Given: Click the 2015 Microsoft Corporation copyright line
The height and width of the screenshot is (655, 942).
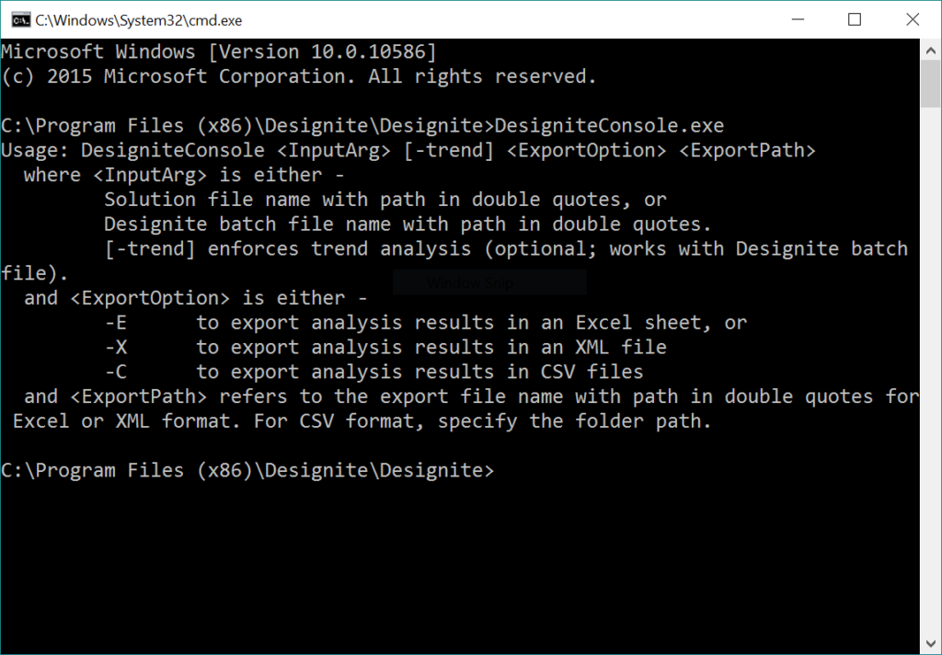Looking at the screenshot, I should pyautogui.click(x=299, y=76).
